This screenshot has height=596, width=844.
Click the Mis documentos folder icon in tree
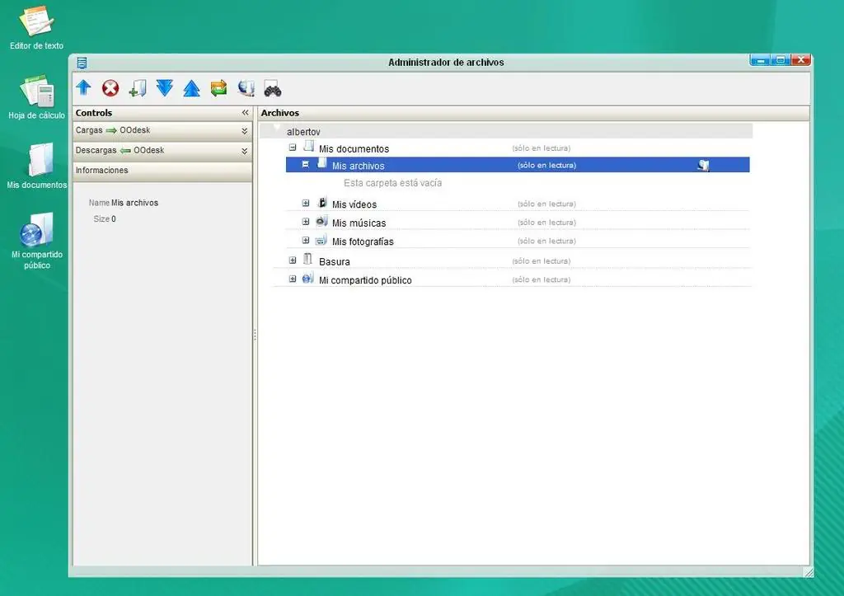pyautogui.click(x=308, y=146)
